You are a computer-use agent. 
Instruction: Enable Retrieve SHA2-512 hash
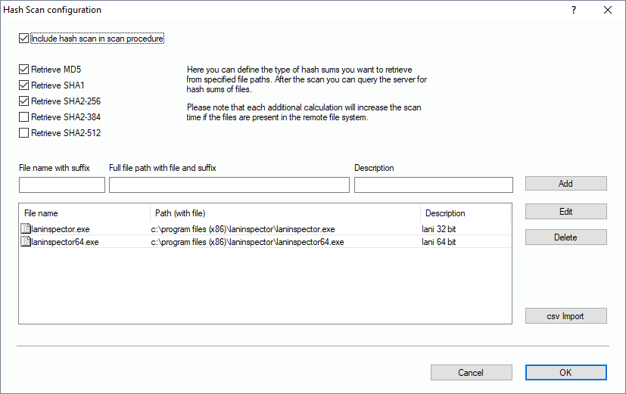(24, 133)
